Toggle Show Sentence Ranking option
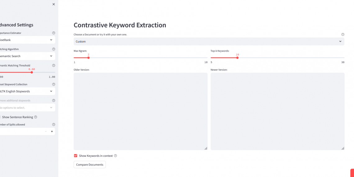The height and width of the screenshot is (177, 354). click(1, 117)
